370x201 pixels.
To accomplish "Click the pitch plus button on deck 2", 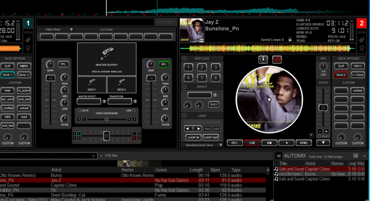I will click(x=327, y=132).
